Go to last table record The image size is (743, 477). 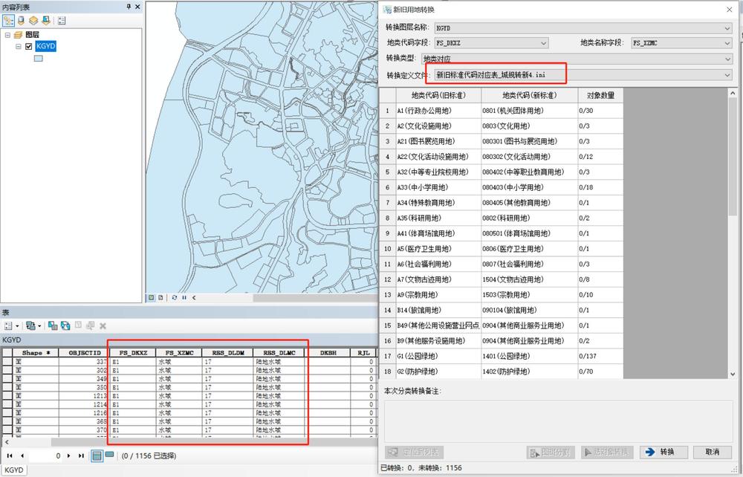click(x=81, y=455)
